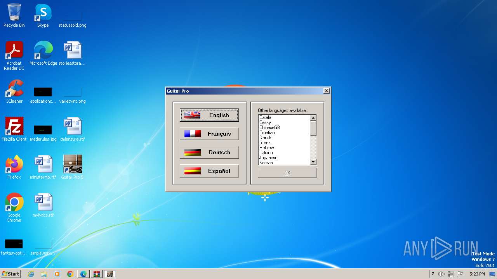
Task: Open the volume control in the tray
Action: (441, 274)
